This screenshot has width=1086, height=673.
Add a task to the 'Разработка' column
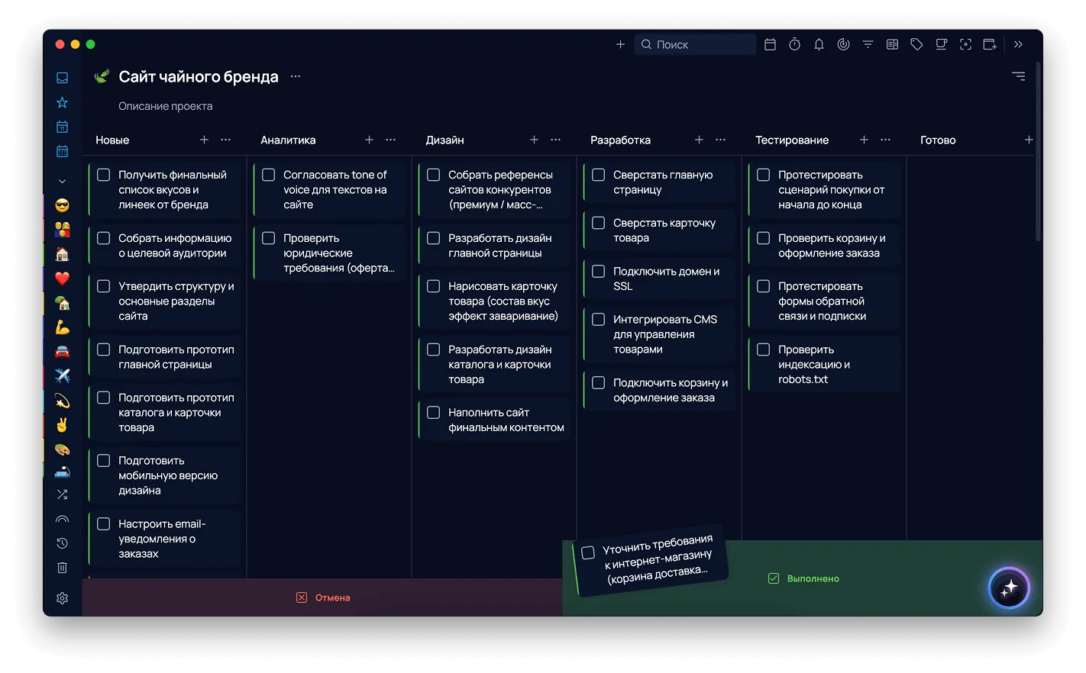700,140
